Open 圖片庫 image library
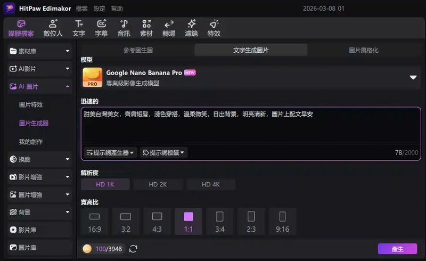This screenshot has width=426, height=261. (40, 247)
